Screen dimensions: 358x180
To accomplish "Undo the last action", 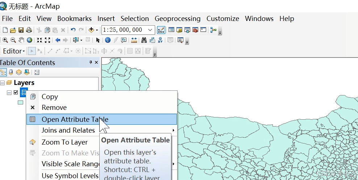I will 73,30.
